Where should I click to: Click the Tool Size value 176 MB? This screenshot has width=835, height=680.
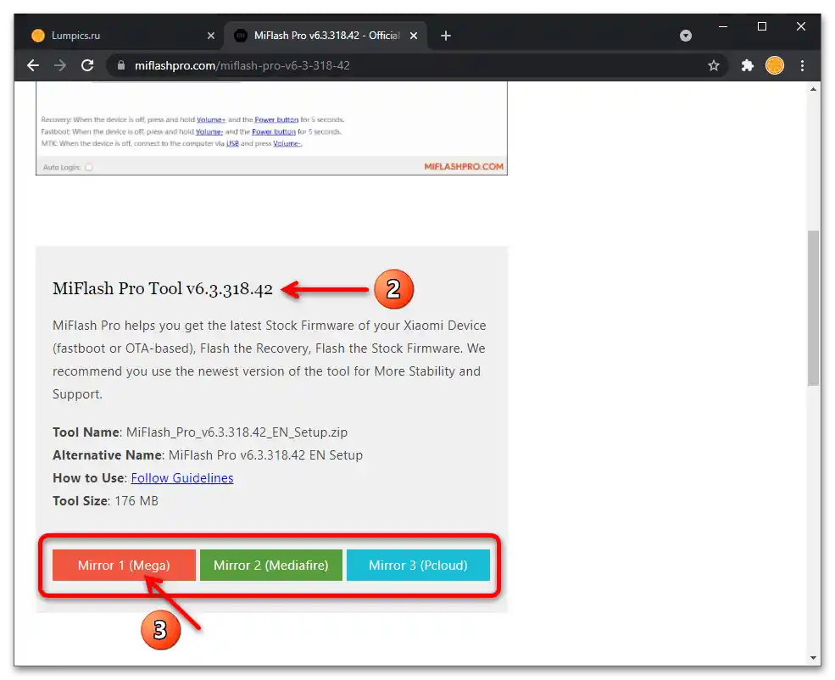(x=136, y=501)
